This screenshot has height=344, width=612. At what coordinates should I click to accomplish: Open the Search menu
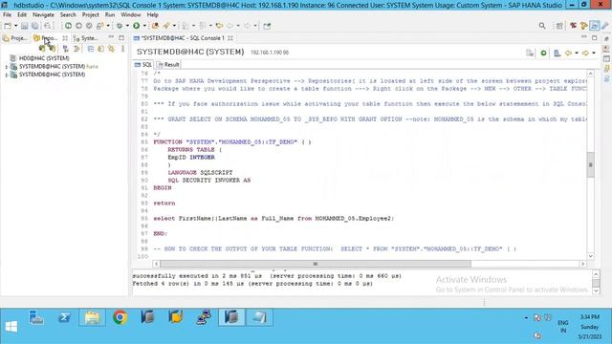pyautogui.click(x=68, y=15)
